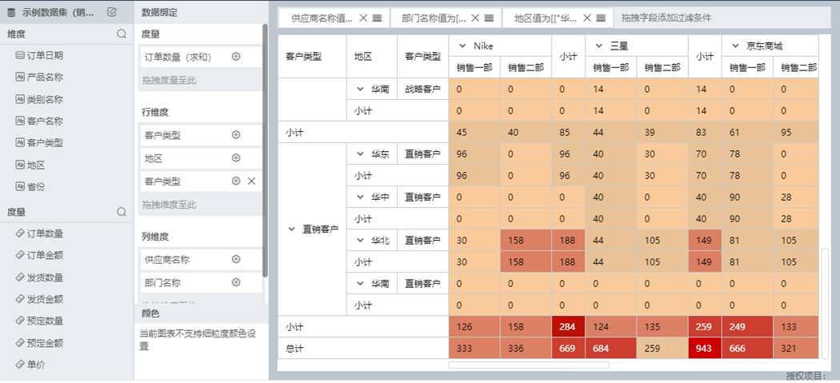Screen dimensions: 840x383
Task: Search measures using the 度量 search icon
Action: pyautogui.click(x=122, y=212)
